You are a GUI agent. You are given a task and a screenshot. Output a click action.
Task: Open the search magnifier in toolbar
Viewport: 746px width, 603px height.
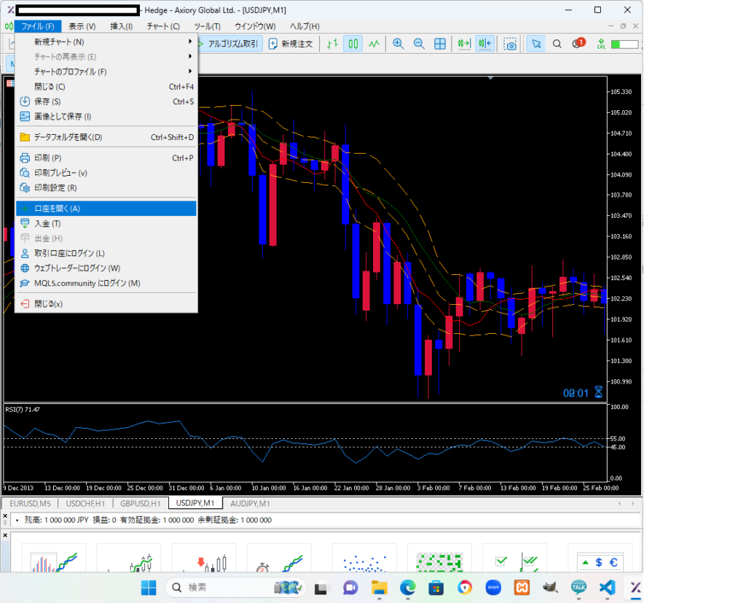coord(557,44)
